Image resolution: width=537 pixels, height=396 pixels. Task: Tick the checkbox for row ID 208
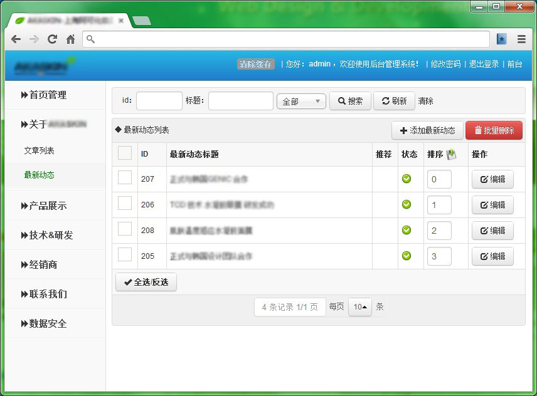(125, 229)
